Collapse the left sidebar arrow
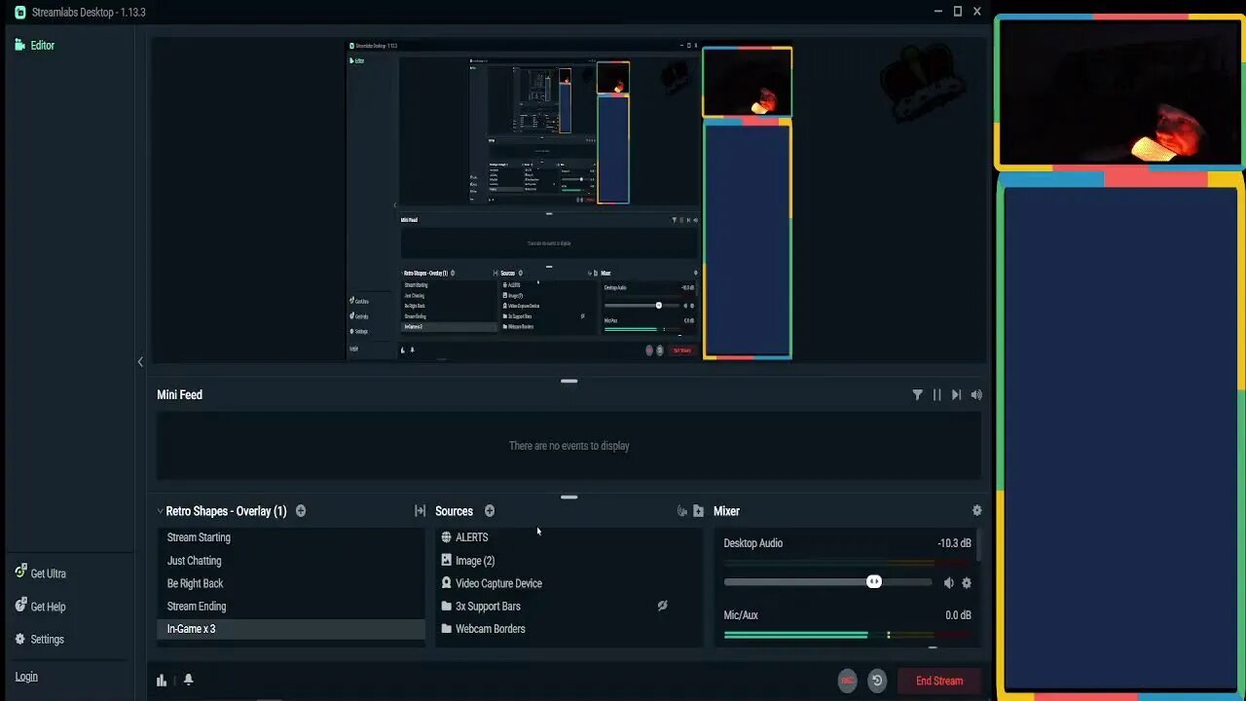This screenshot has width=1246, height=701. [x=140, y=361]
